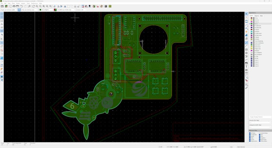Screen dimensions: 272x148
Task: Zoom in using the toolbar magnifier
Action: coord(37,6)
